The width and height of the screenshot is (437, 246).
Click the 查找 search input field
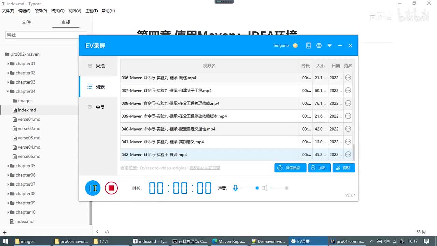tap(46, 35)
